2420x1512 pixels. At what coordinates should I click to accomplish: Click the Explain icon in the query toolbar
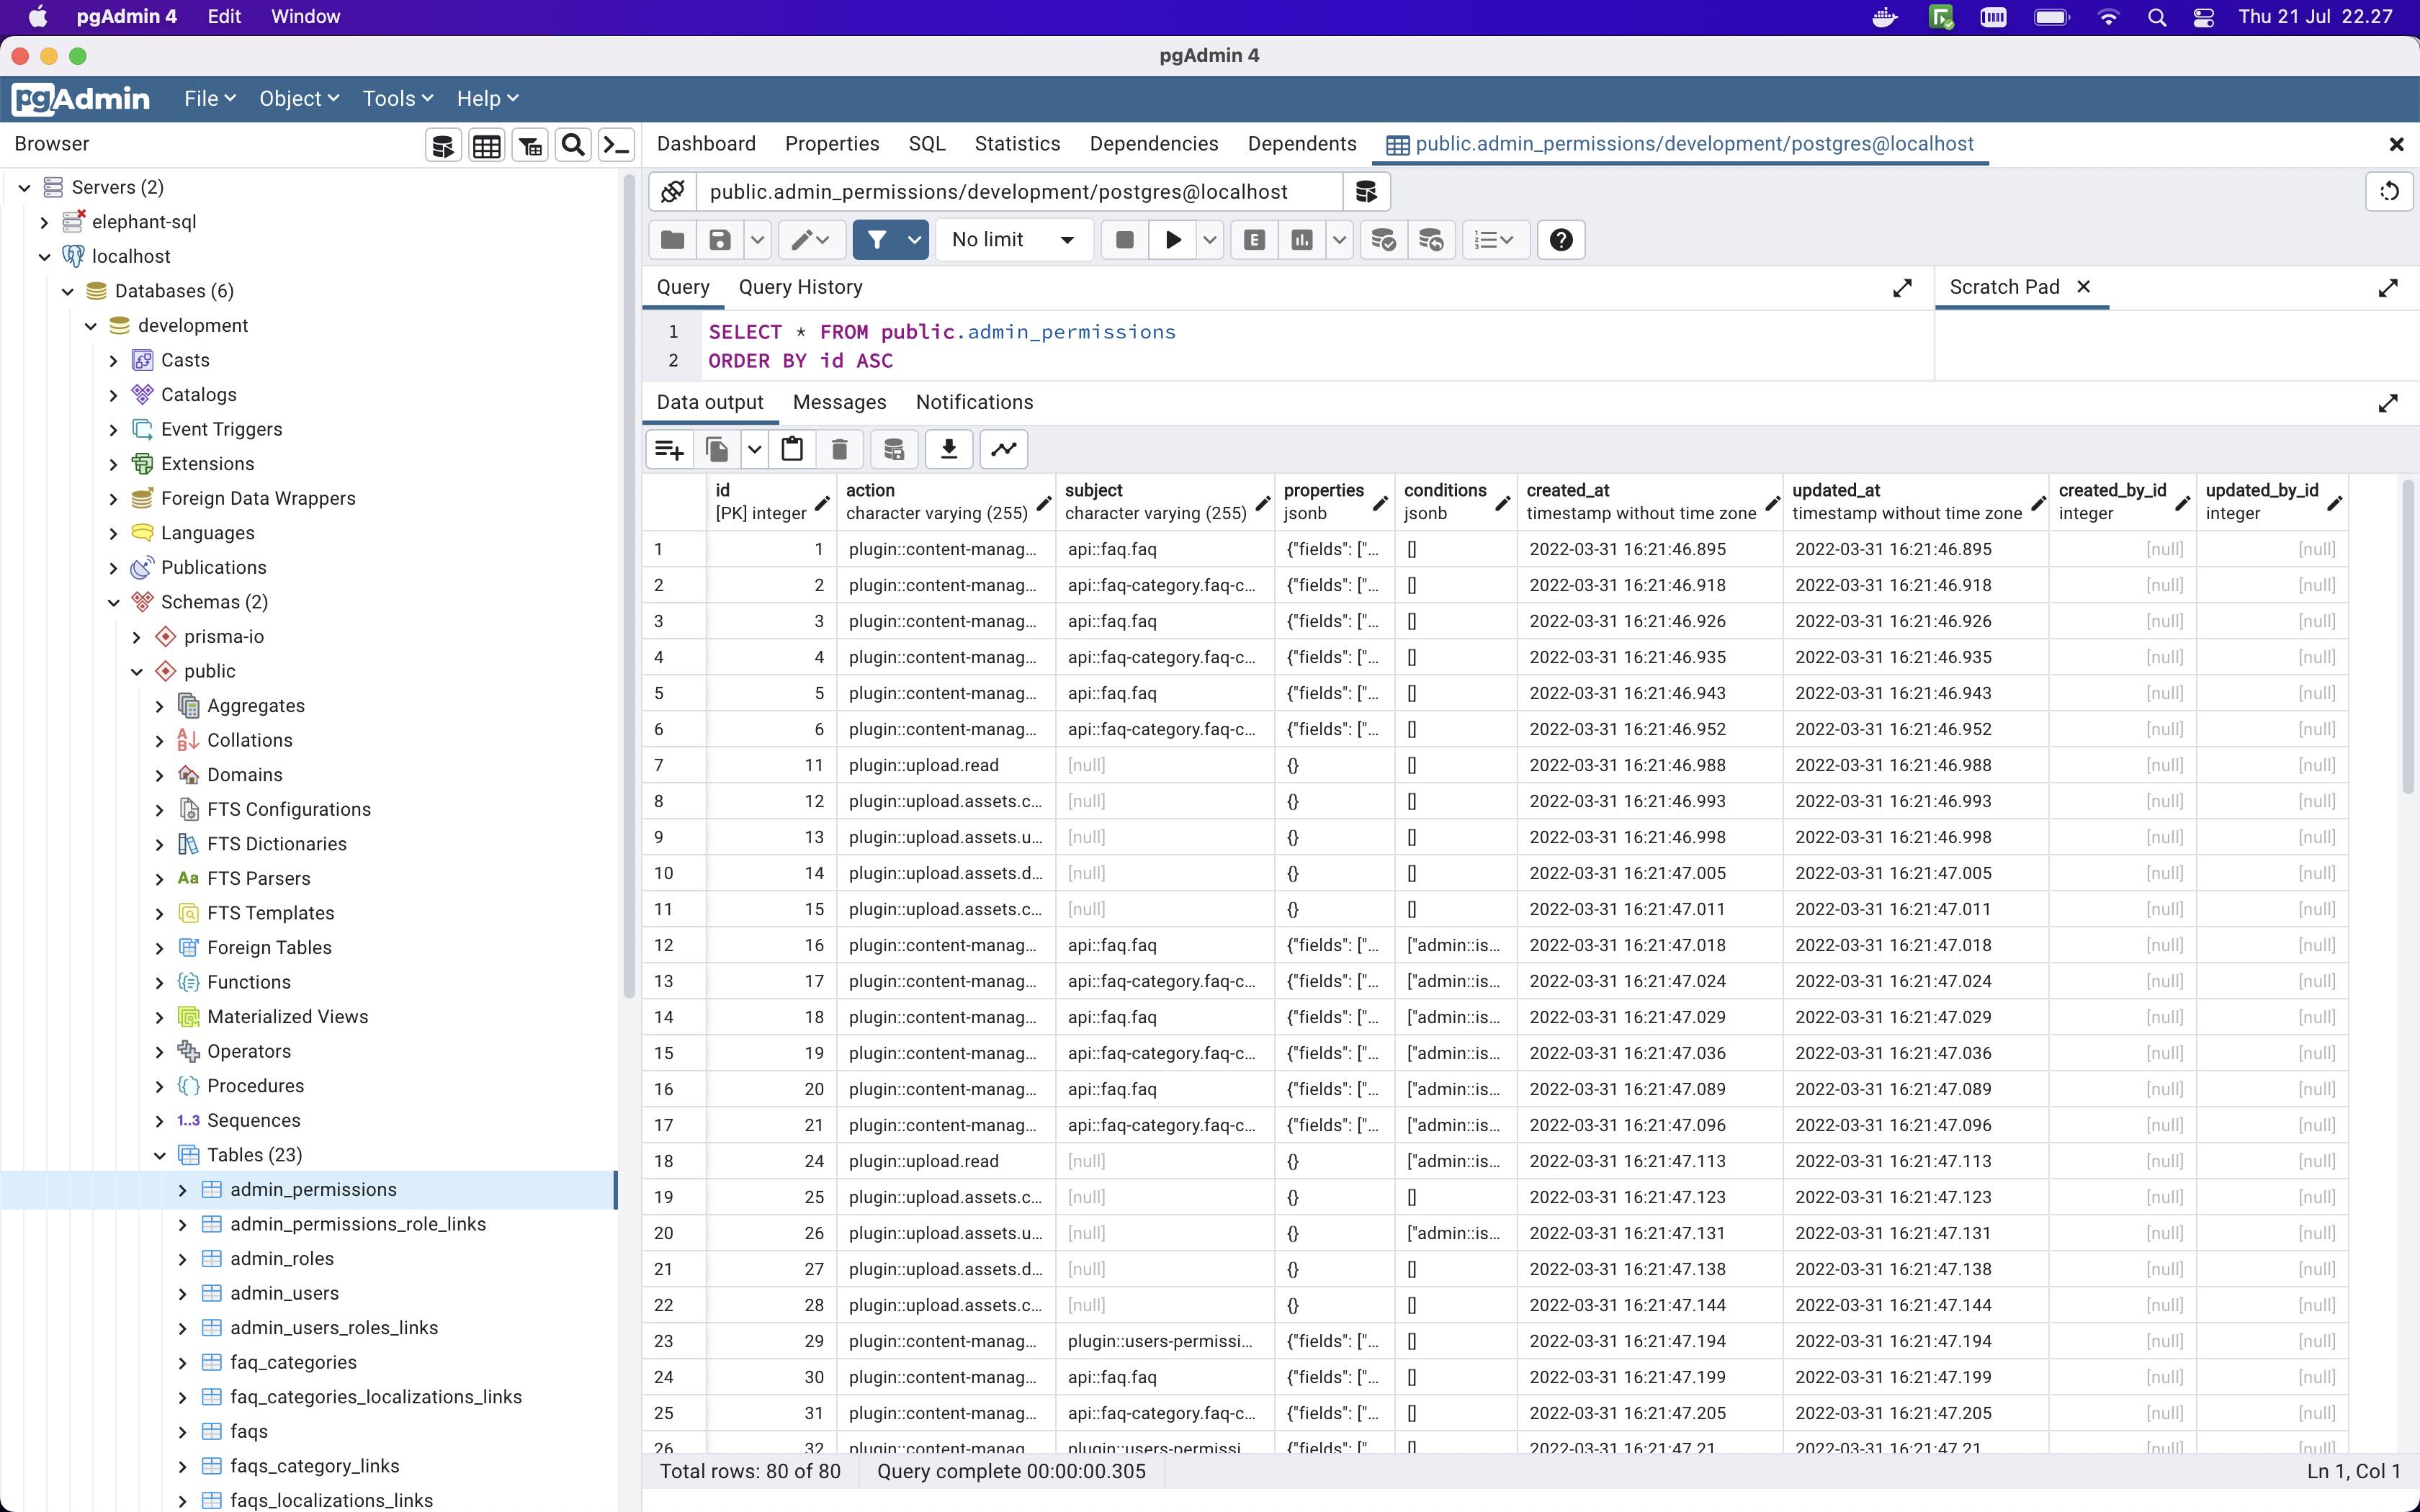point(1253,240)
